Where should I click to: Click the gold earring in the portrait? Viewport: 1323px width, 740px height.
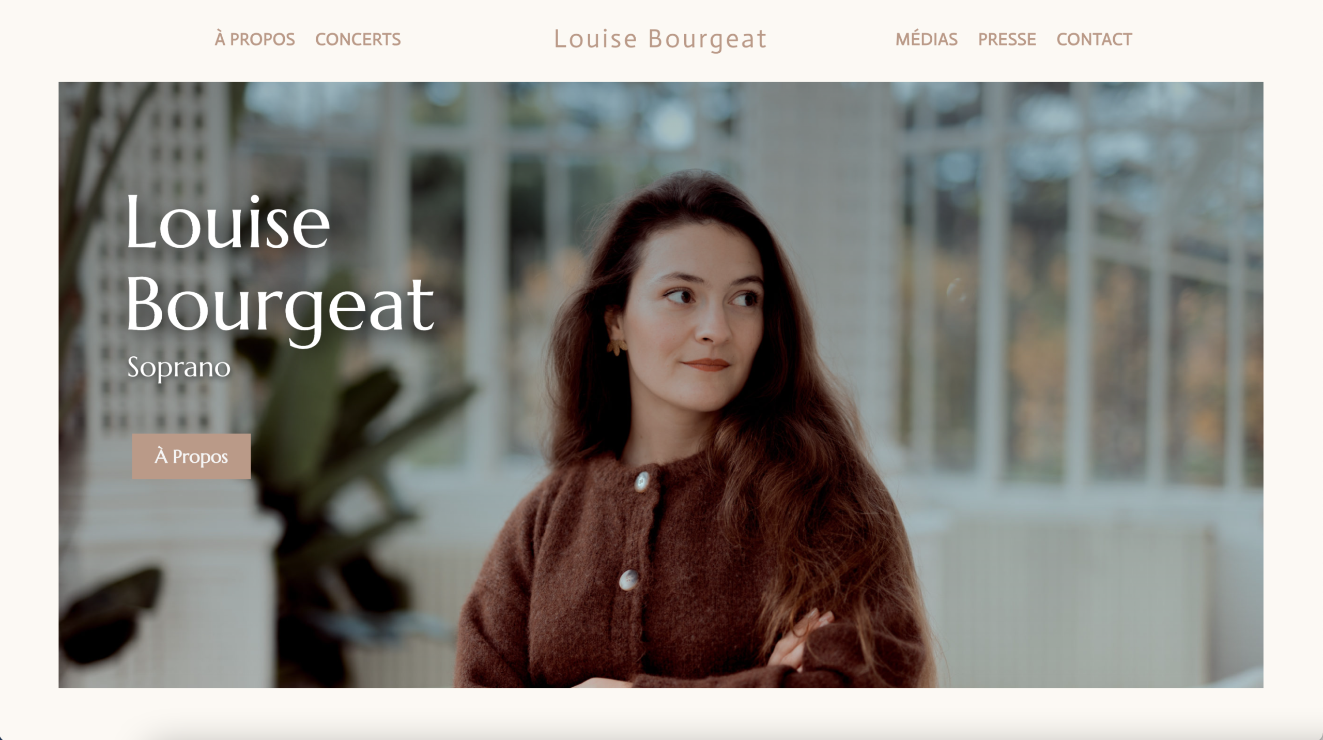[617, 346]
